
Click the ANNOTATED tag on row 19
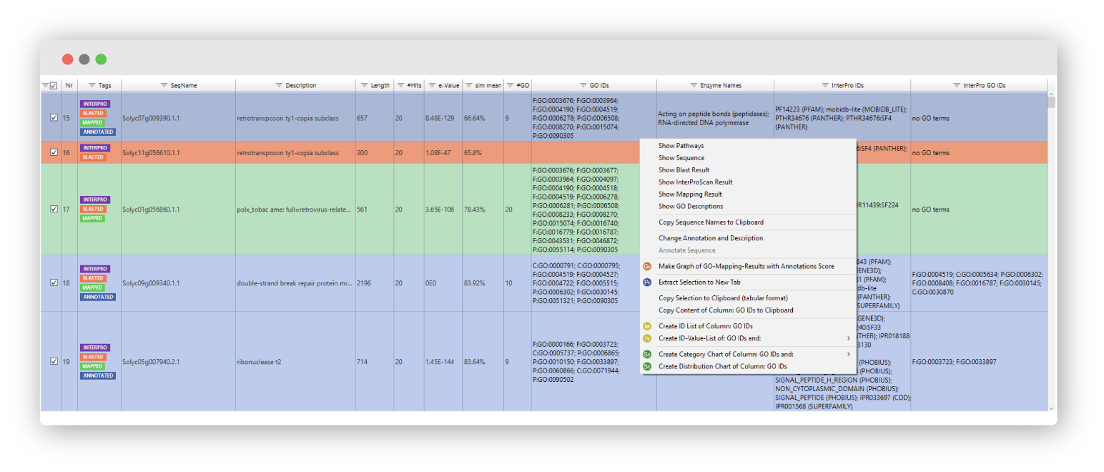[x=98, y=375]
